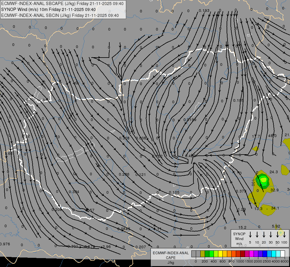Click the 0.121 value on the map
The width and height of the screenshot is (290, 267).
(141, 174)
